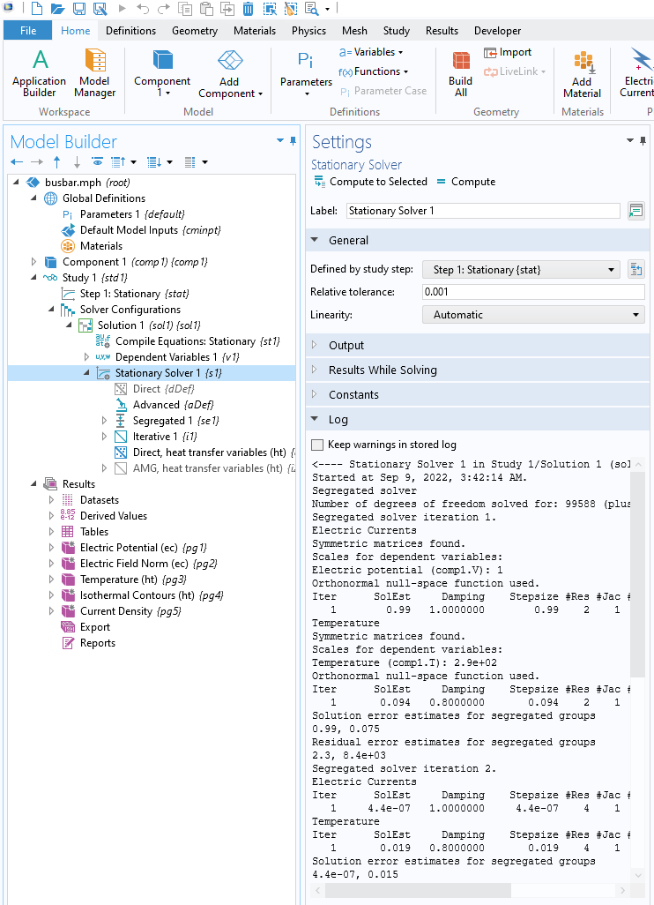The height and width of the screenshot is (905, 654).
Task: Open the File menu
Action: pyautogui.click(x=27, y=31)
